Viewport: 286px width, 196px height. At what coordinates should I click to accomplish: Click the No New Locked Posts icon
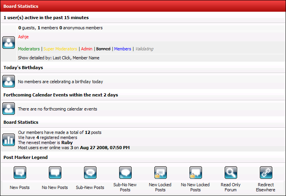pyautogui.click(x=195, y=173)
